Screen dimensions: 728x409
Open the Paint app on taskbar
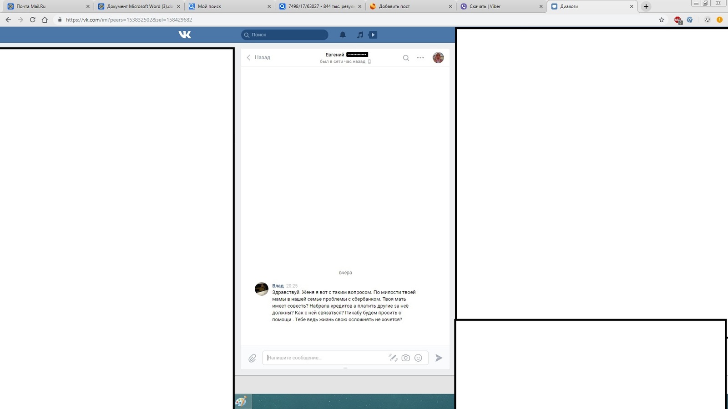pyautogui.click(x=241, y=401)
